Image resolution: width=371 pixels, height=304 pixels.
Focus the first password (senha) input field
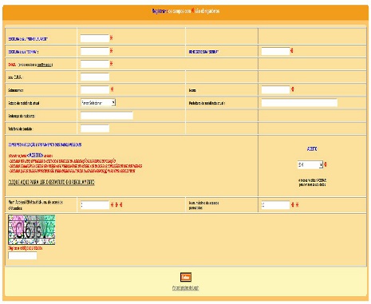pos(95,51)
